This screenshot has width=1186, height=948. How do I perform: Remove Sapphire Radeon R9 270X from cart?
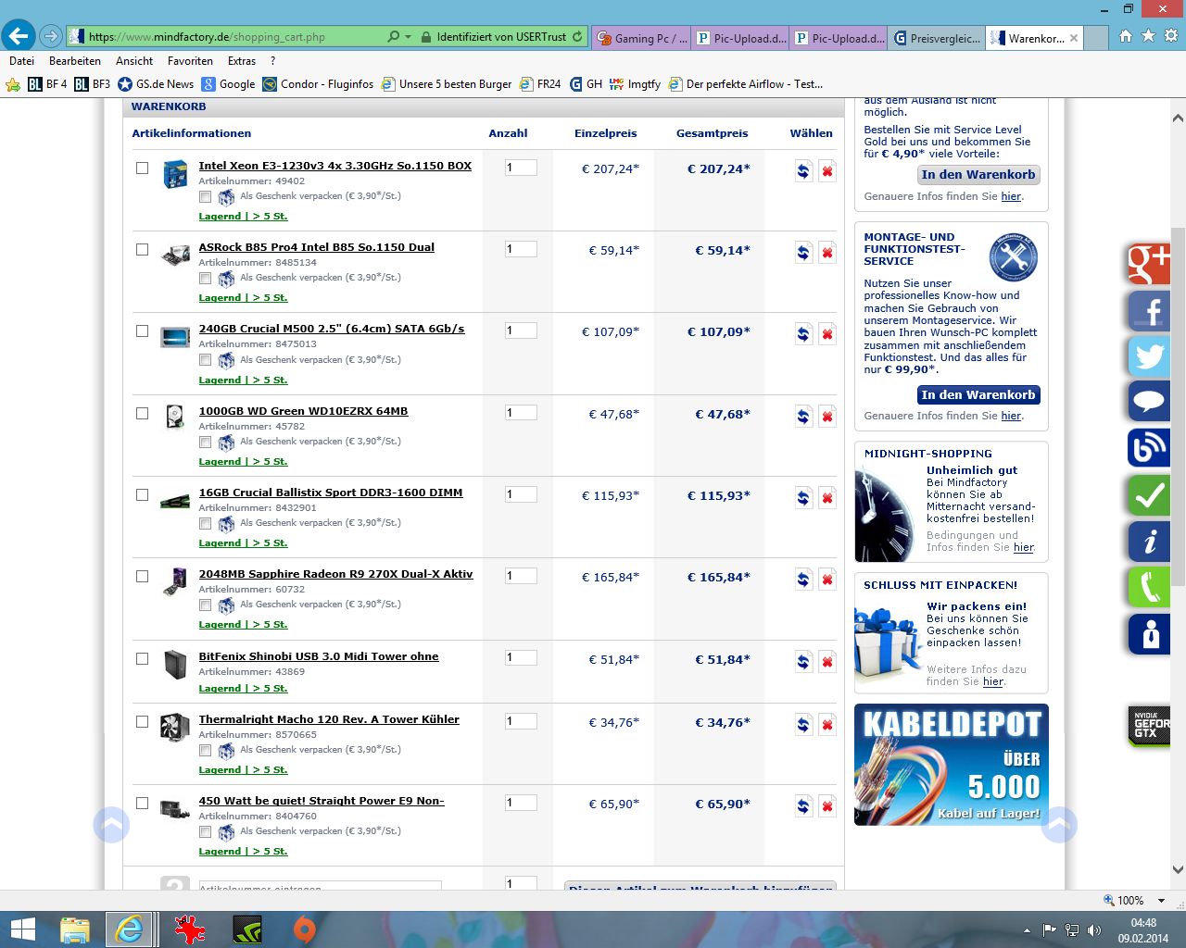[827, 580]
